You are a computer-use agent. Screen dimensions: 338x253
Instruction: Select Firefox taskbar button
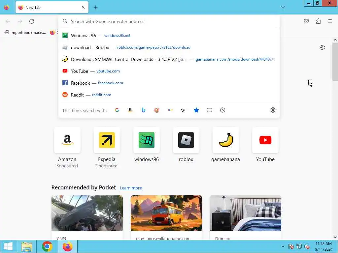pyautogui.click(x=68, y=246)
